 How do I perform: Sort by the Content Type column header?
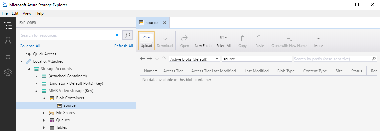(x=315, y=71)
